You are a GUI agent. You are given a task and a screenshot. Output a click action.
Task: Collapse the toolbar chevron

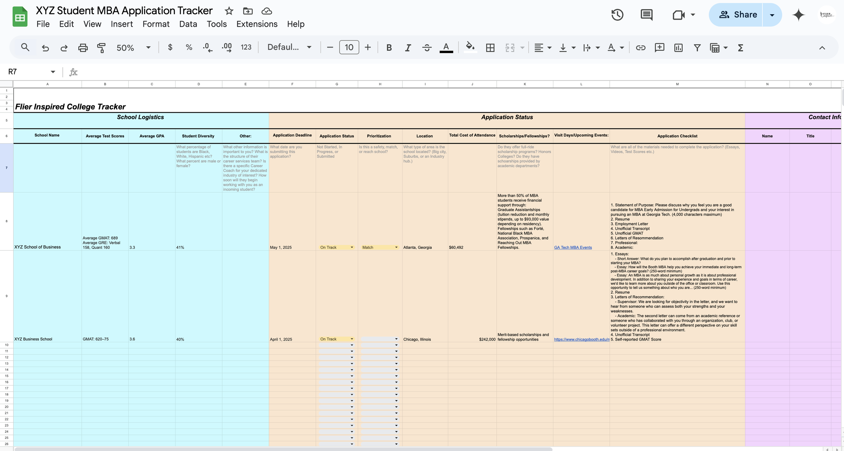tap(822, 48)
